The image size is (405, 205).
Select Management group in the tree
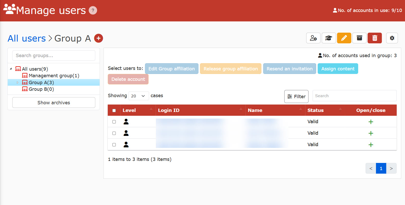pos(54,76)
